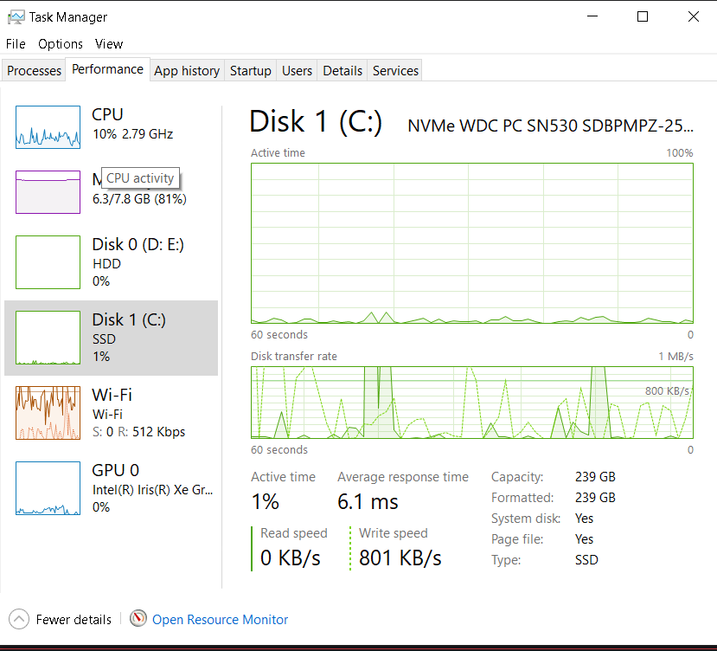Open Disk 0 (D: E:) HDD graph
The width and height of the screenshot is (717, 651).
point(48,261)
